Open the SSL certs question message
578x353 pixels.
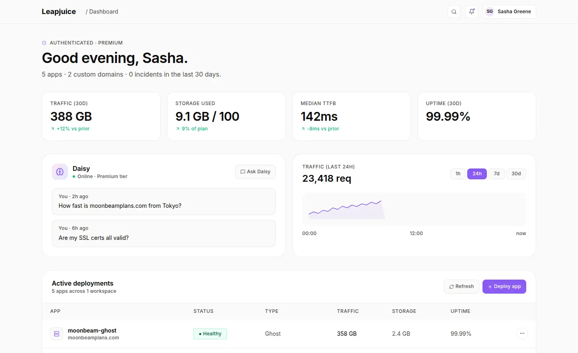tap(164, 233)
